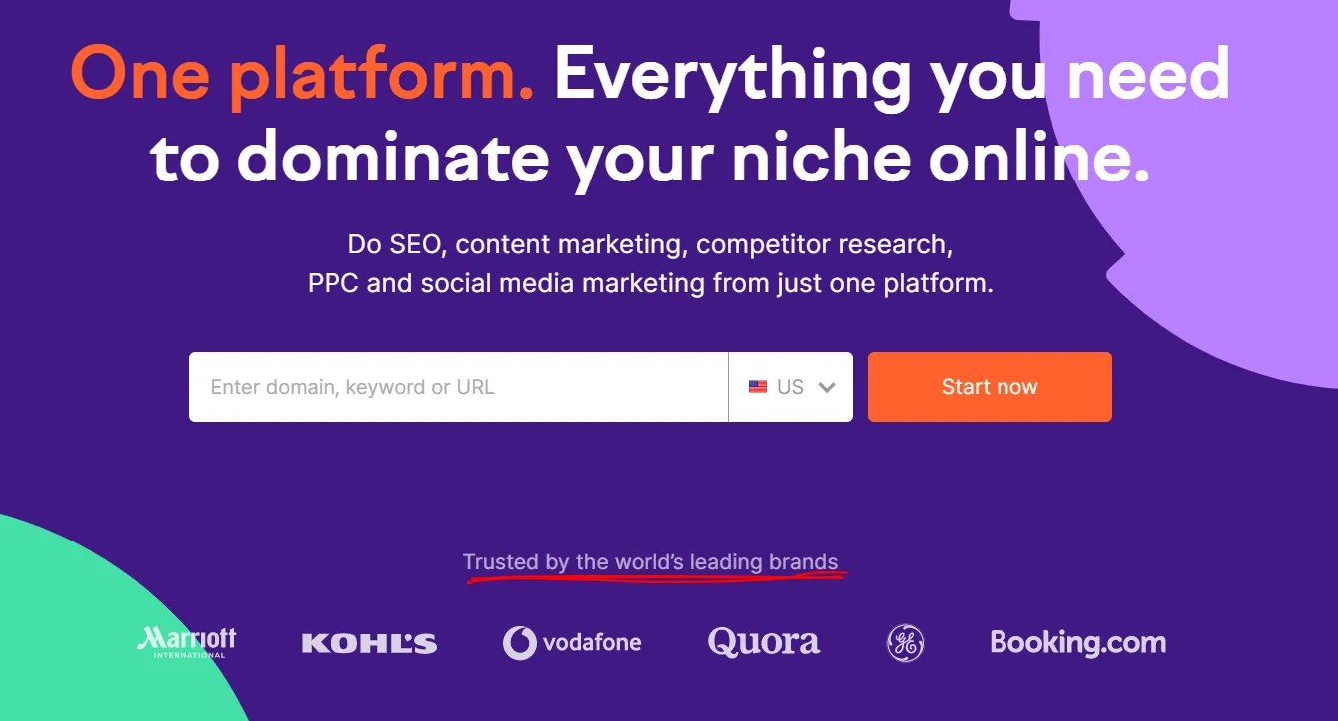Click the Marriott International logo
Image resolution: width=1338 pixels, height=721 pixels.
(186, 642)
